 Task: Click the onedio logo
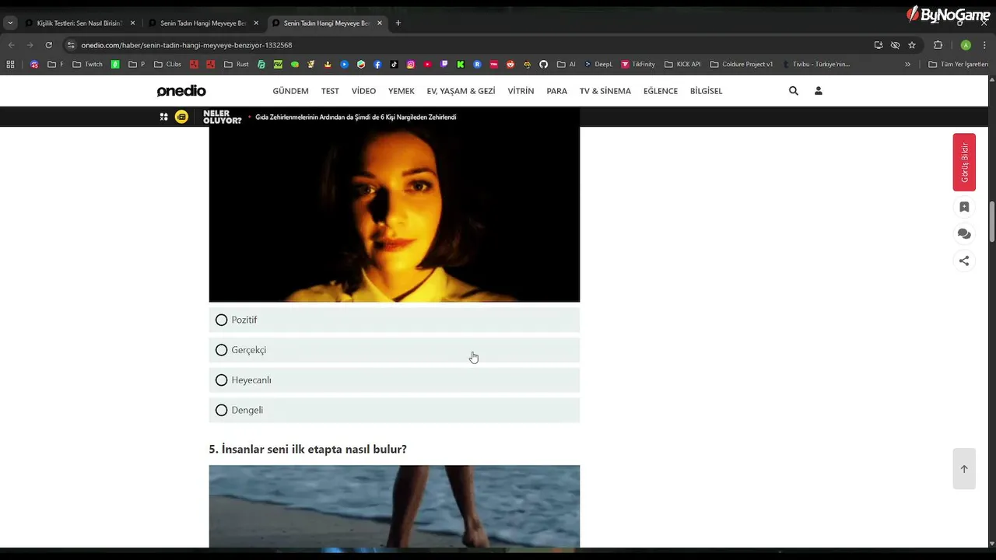coord(181,91)
